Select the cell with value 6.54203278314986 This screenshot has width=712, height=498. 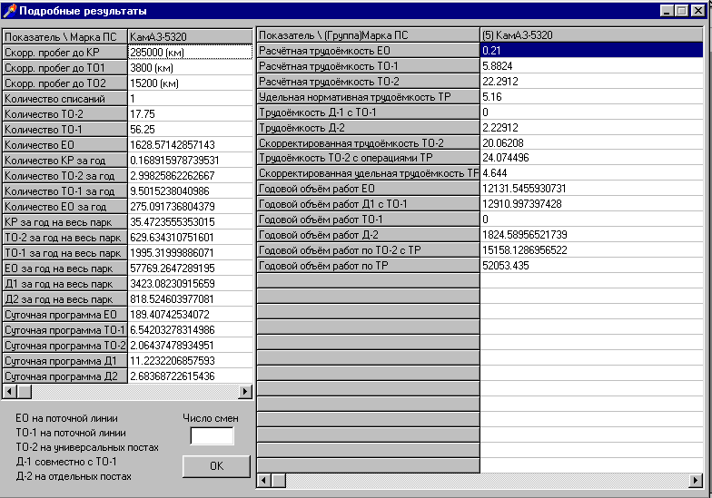pyautogui.click(x=191, y=330)
